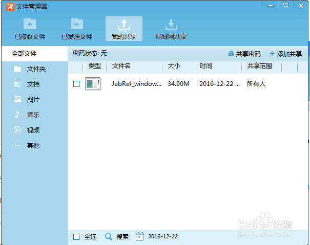The height and width of the screenshot is (245, 310).
Task: Select the JabRef_window... file name
Action: coord(136,84)
